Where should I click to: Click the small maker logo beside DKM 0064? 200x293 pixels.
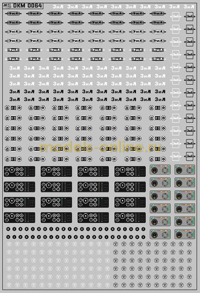point(8,6)
